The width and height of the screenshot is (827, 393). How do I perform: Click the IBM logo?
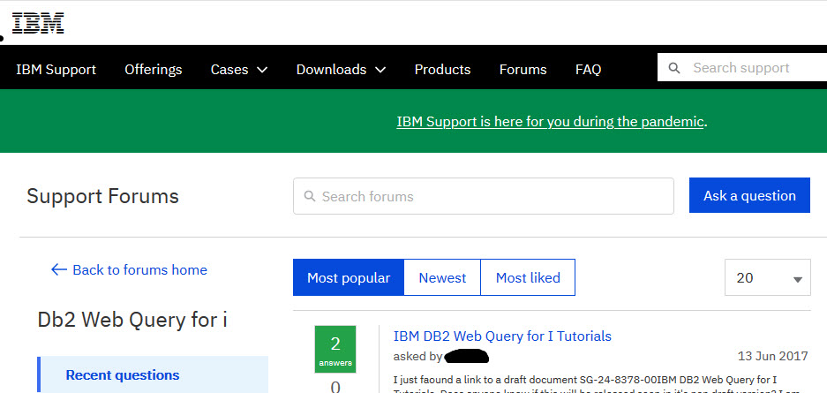coord(38,23)
